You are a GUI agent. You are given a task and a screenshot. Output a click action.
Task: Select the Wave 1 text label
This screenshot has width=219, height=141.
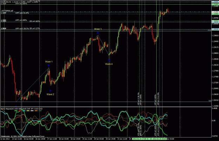pyautogui.click(x=49, y=62)
